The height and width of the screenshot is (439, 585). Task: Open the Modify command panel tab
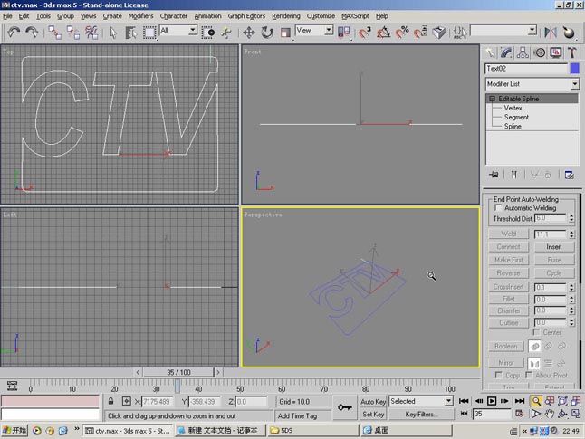tap(506, 52)
